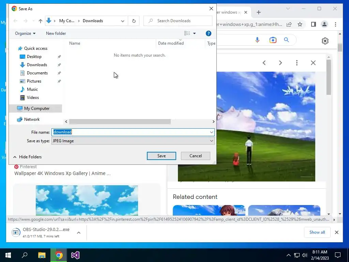Click the Google search magnifier icon
This screenshot has width=349, height=262.
[x=286, y=40]
